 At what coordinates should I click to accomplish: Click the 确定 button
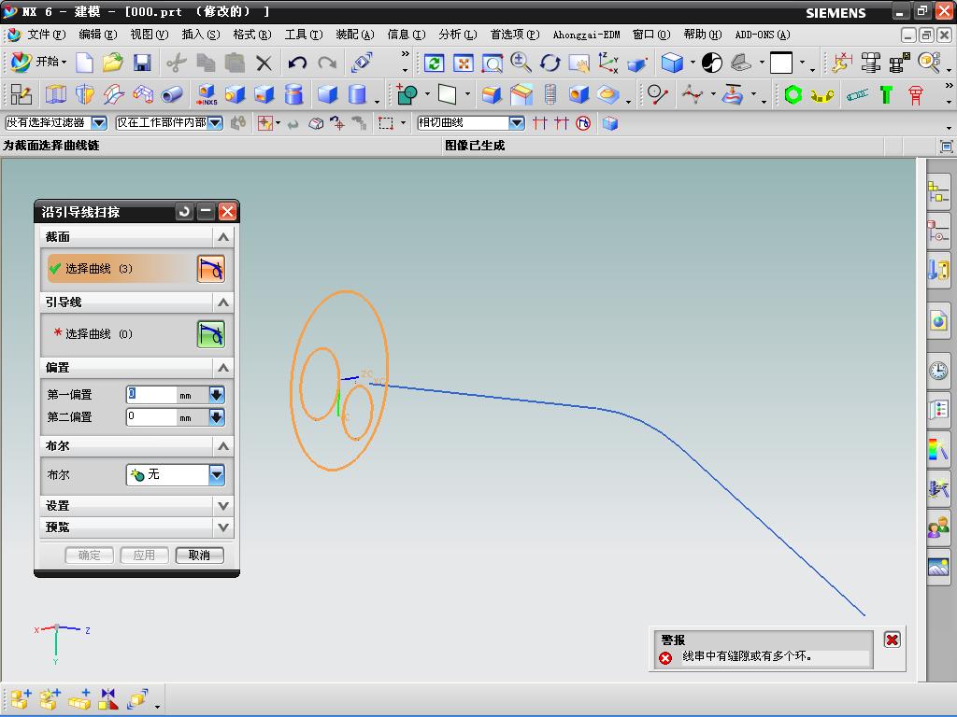pyautogui.click(x=89, y=555)
